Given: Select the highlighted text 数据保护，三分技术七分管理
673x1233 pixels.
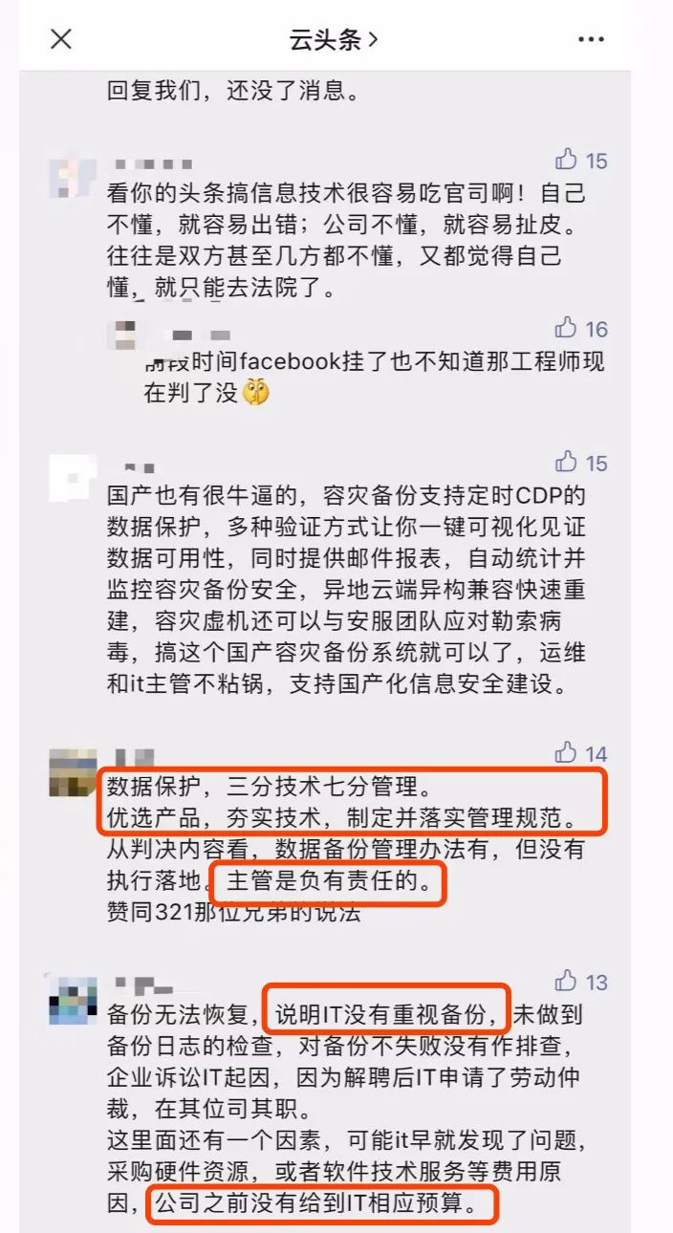Looking at the screenshot, I should click(x=270, y=789).
